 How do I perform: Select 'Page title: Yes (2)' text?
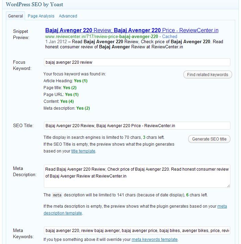click(60, 88)
